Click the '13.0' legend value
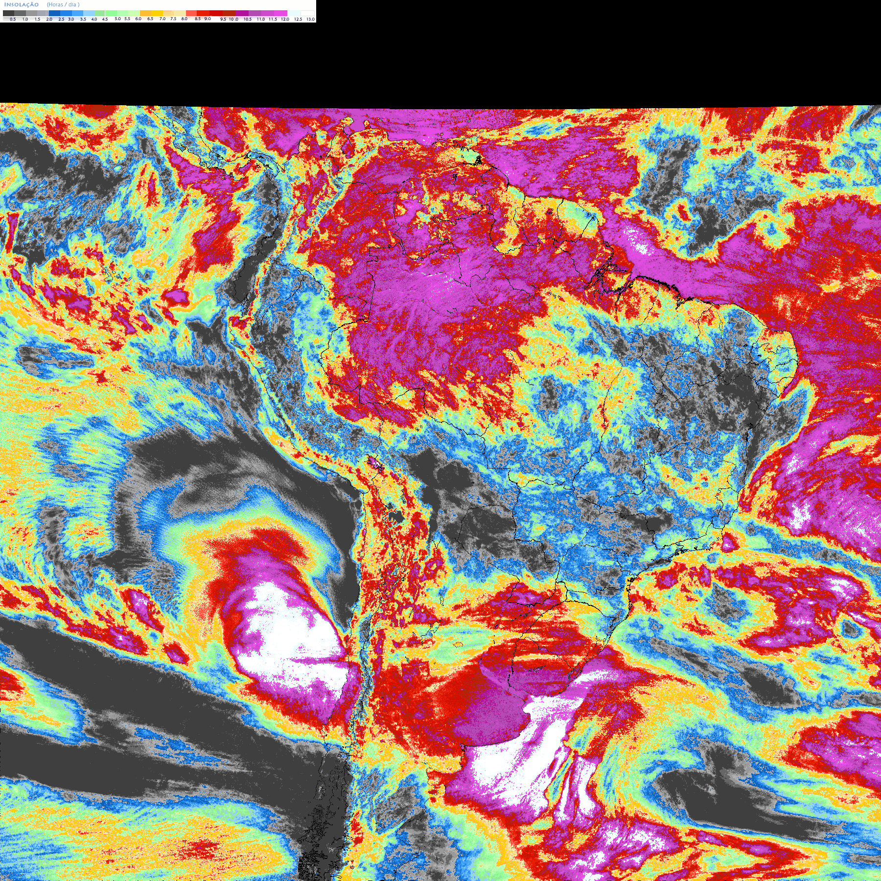Viewport: 881px width, 881px height. (x=310, y=19)
